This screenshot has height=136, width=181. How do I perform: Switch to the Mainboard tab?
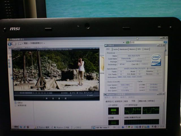click(124, 49)
